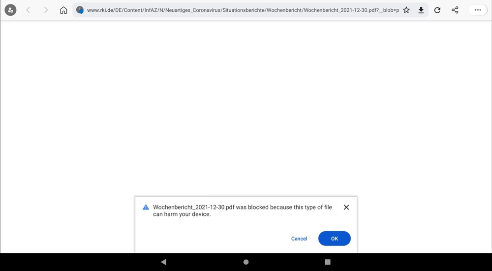Confirm with the blue OK button
This screenshot has width=492, height=271.
point(335,239)
